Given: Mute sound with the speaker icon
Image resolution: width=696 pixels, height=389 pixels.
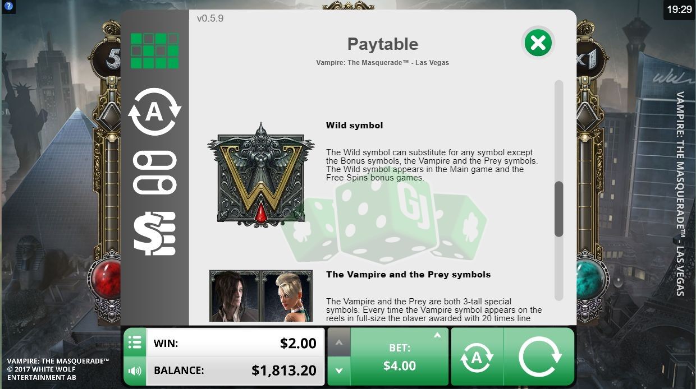Looking at the screenshot, I should coord(135,371).
